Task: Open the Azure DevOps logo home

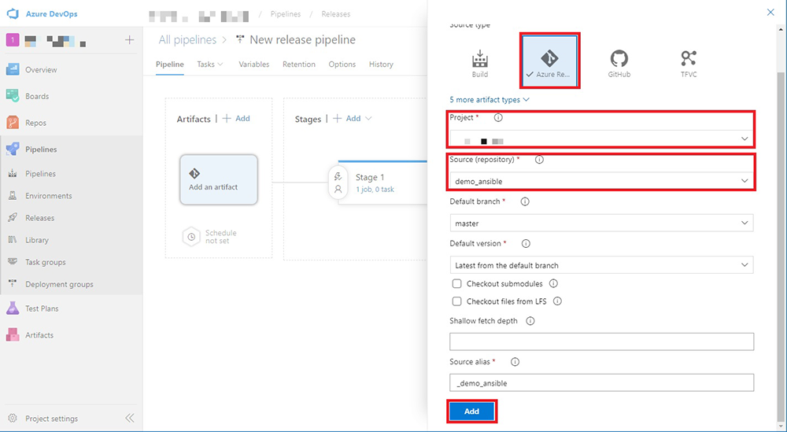Action: [x=13, y=13]
